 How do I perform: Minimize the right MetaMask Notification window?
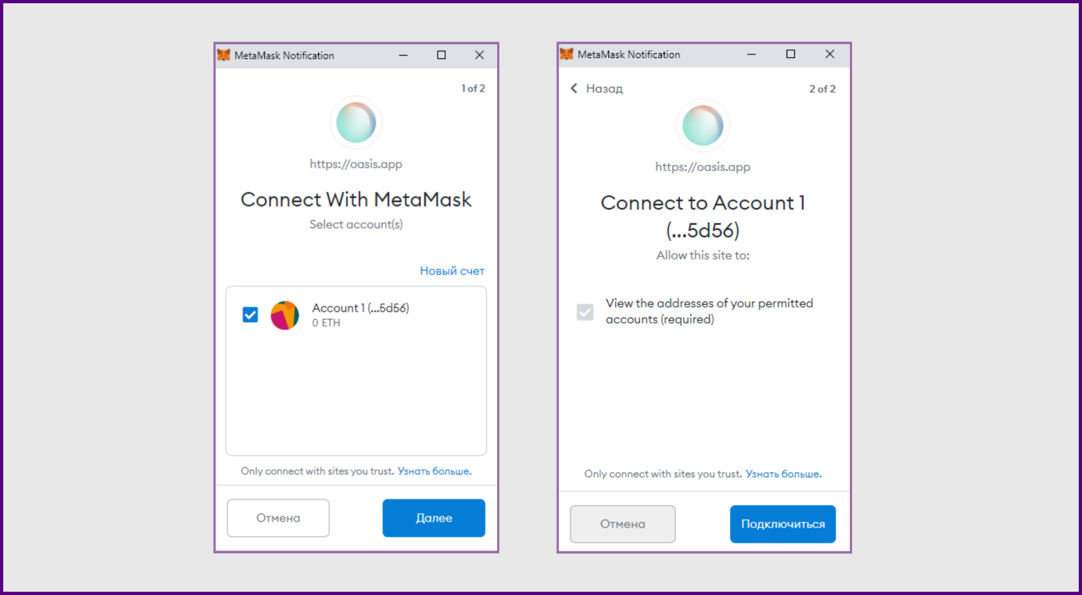[x=751, y=54]
